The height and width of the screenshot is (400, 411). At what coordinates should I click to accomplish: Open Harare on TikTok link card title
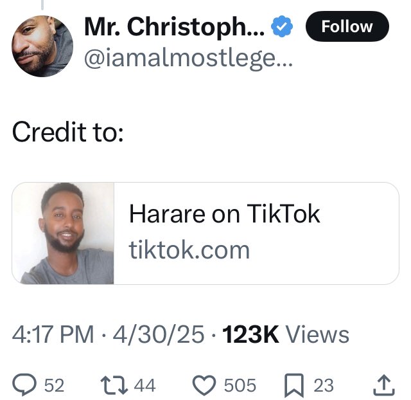click(224, 214)
